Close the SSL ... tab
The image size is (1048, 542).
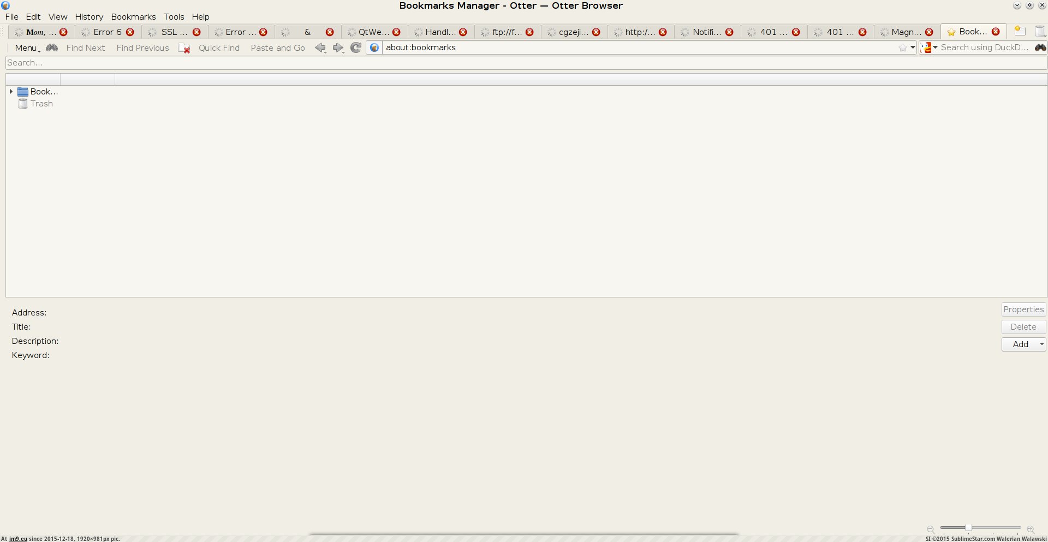click(x=196, y=32)
